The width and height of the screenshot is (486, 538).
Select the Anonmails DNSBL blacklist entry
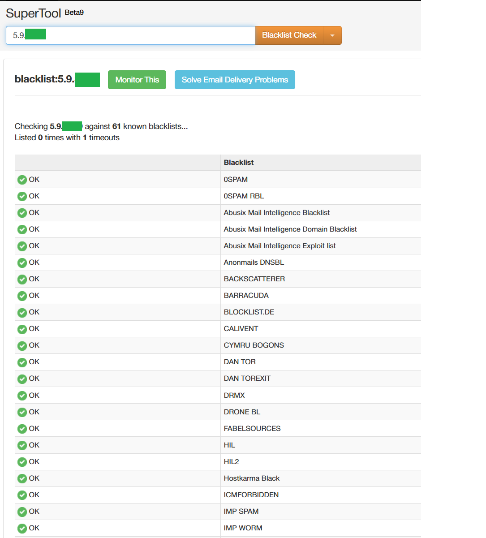point(254,263)
